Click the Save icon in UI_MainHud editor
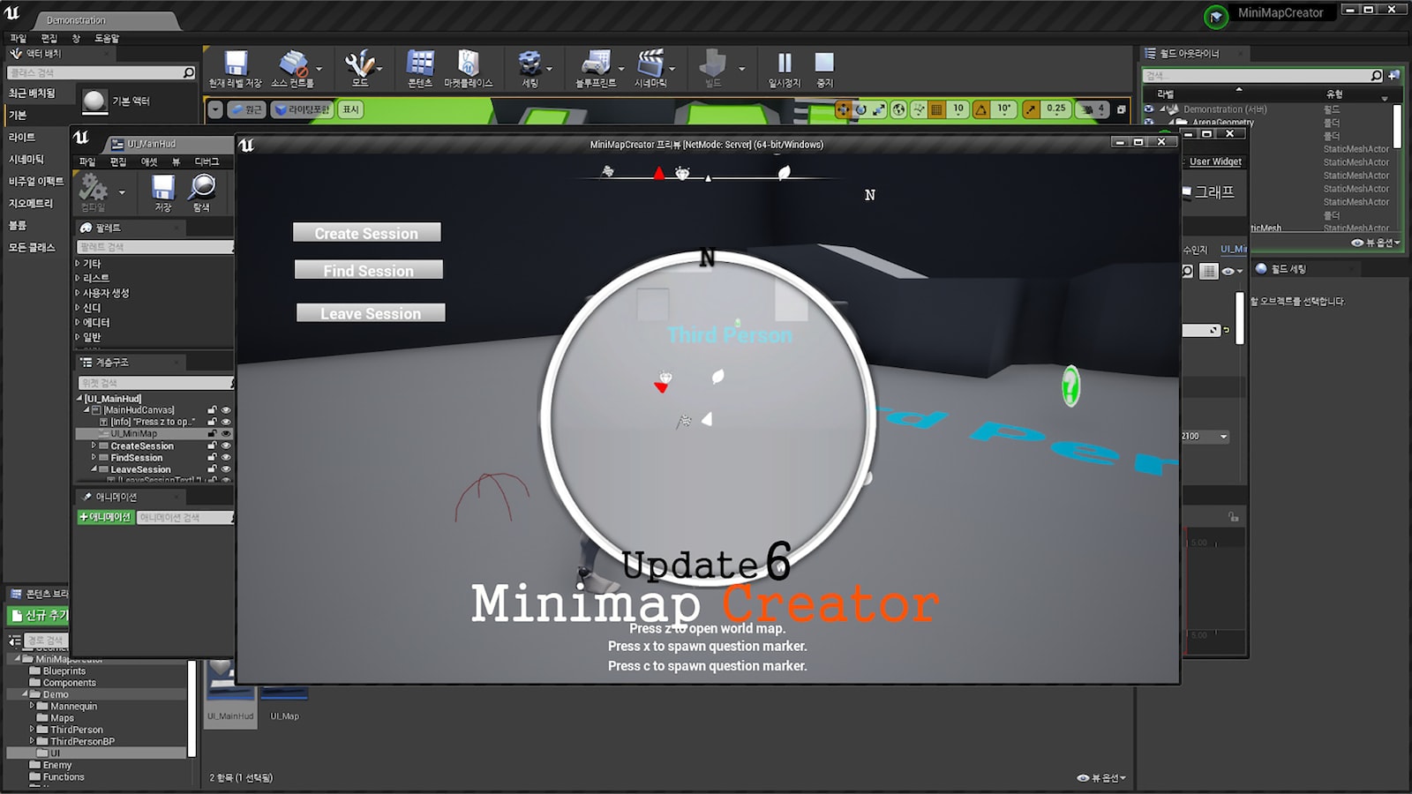This screenshot has height=794, width=1412. click(161, 187)
